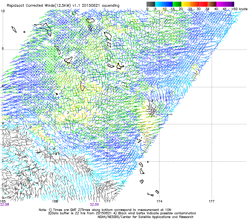Click the longitude label '174' on bottom axis
Viewport: 249px width, 219px height.
pyautogui.click(x=159, y=201)
